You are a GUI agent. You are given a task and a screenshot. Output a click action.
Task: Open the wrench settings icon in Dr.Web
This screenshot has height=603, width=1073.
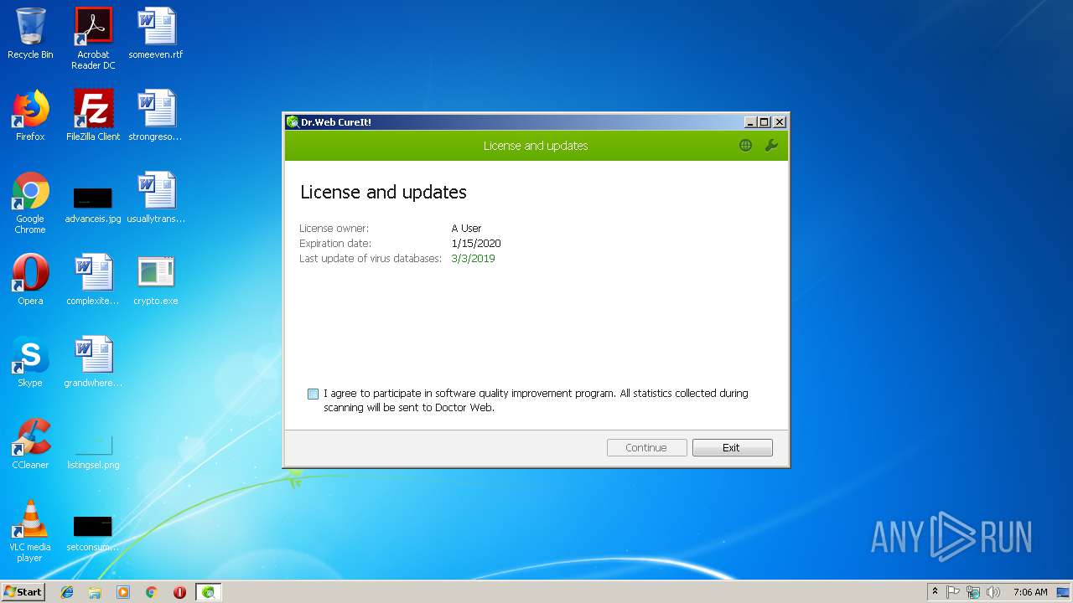click(771, 146)
